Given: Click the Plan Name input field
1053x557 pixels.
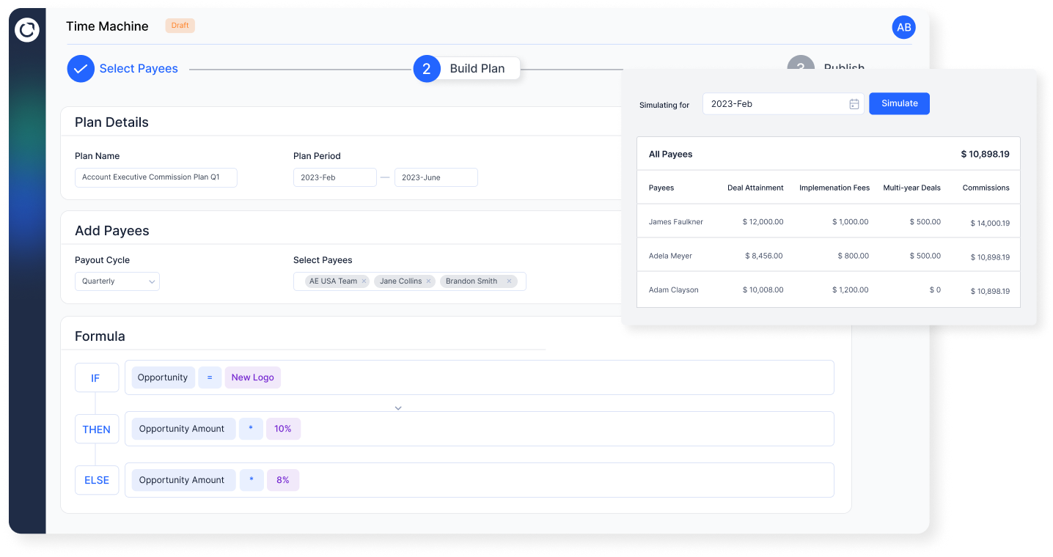Looking at the screenshot, I should [156, 177].
